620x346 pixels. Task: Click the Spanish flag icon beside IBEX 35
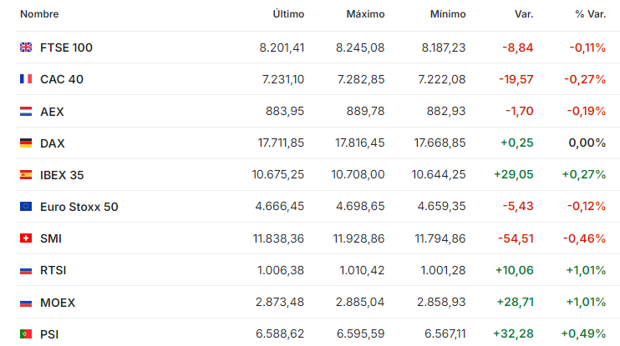(26, 174)
